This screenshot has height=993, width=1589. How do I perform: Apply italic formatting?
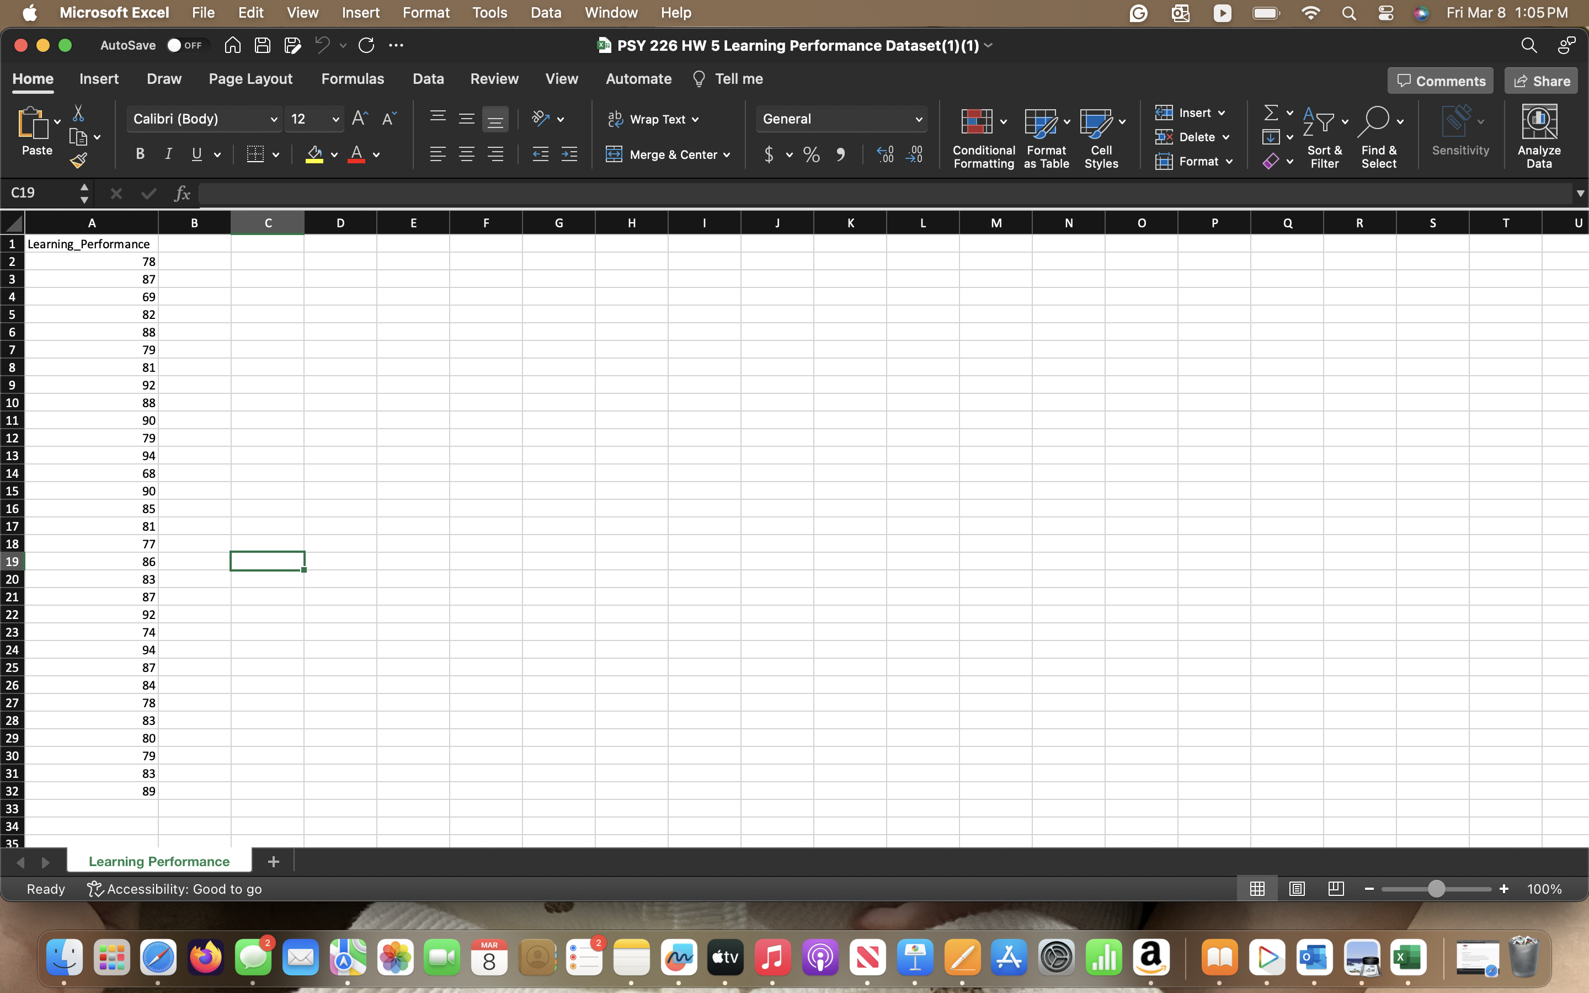[168, 154]
